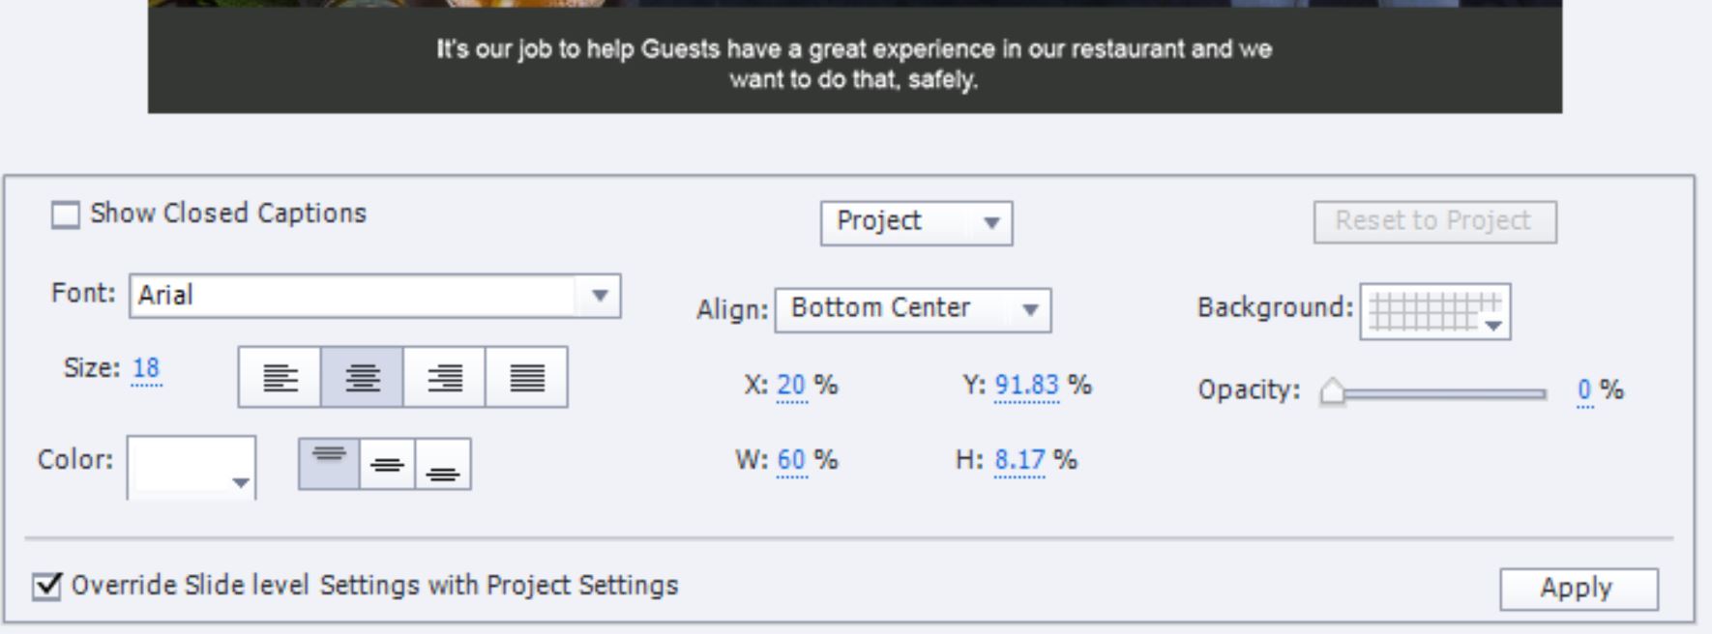Open the Bottom Center align dropdown
The width and height of the screenshot is (1712, 634).
tap(912, 310)
